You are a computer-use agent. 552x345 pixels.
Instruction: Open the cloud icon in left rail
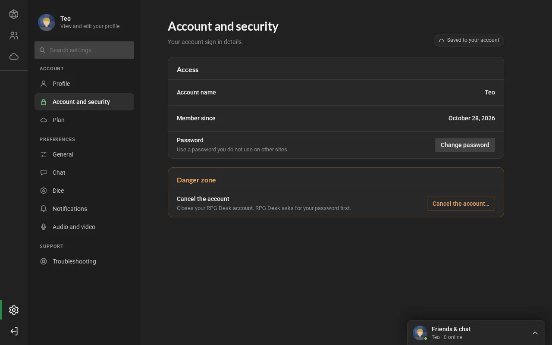point(14,56)
